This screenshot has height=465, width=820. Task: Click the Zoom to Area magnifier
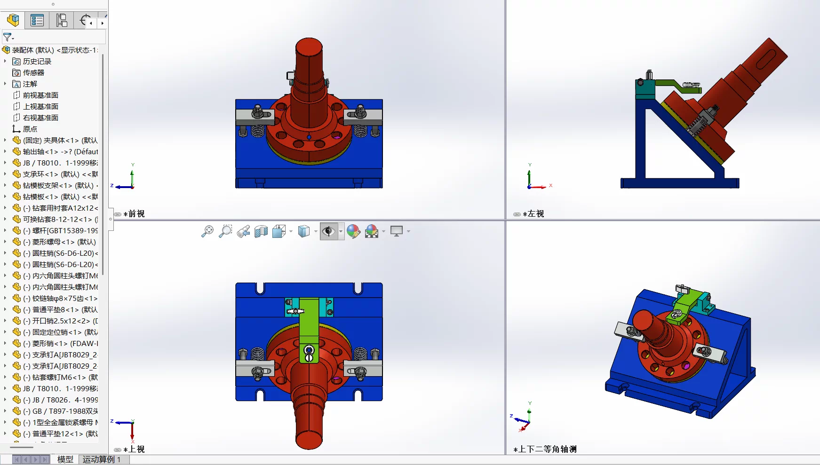click(225, 231)
